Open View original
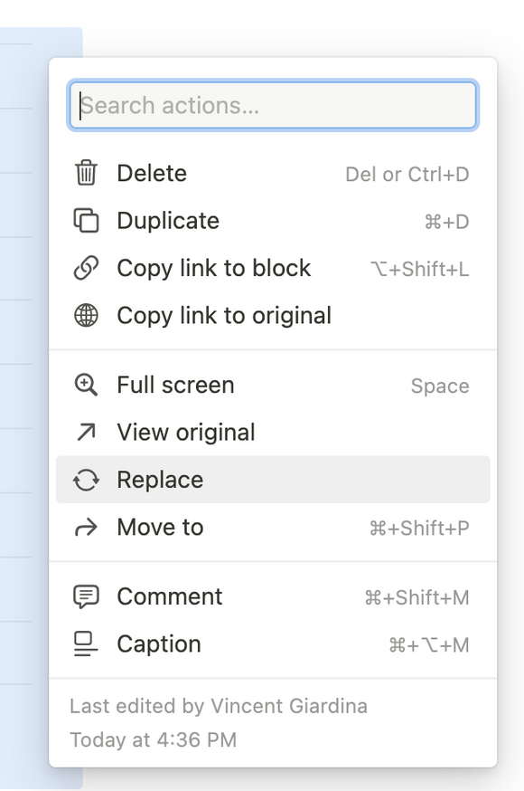524x791 pixels. pyautogui.click(x=185, y=432)
